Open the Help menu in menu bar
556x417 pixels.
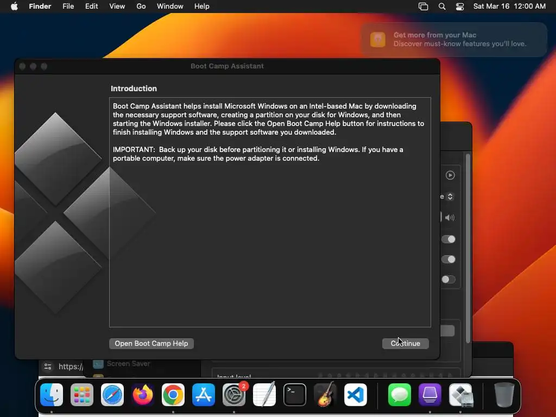point(202,7)
